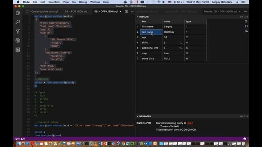Click the user name Sergey Olontsev

point(222,2)
